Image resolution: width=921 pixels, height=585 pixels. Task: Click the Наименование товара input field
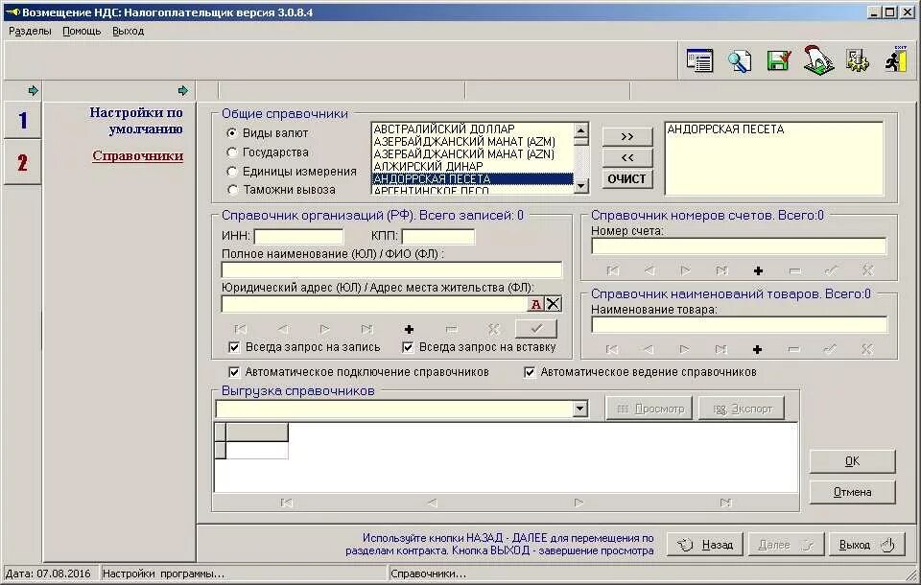point(739,325)
